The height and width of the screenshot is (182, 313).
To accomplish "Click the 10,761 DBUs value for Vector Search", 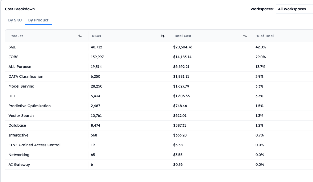I will (x=96, y=116).
